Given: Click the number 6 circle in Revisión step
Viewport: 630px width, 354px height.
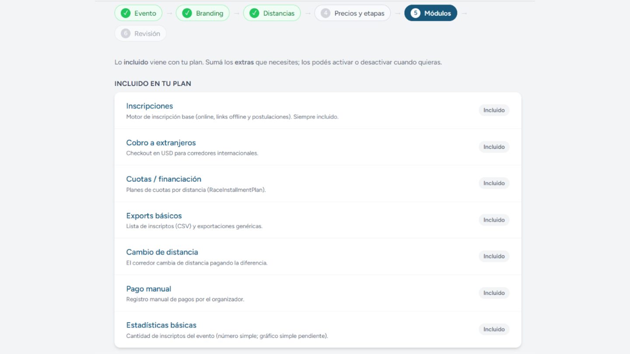Looking at the screenshot, I should pyautogui.click(x=126, y=33).
